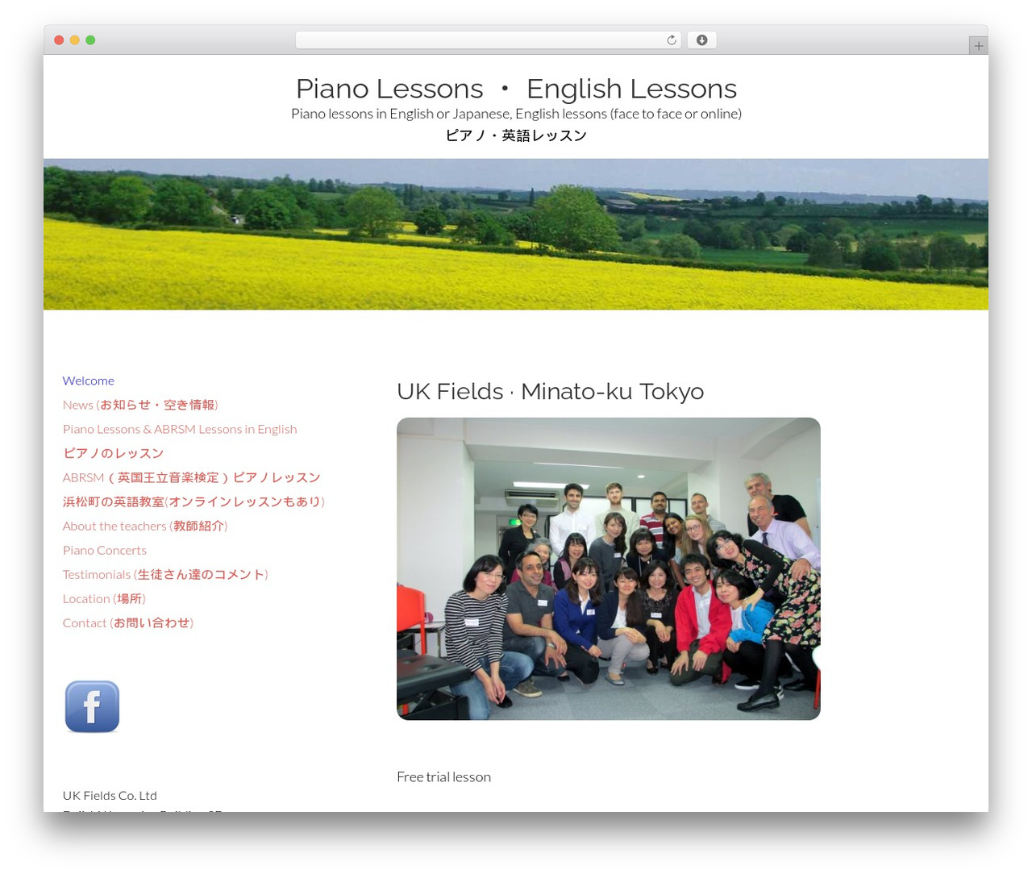Visit About the teachers (教師紹介)

coord(145,526)
